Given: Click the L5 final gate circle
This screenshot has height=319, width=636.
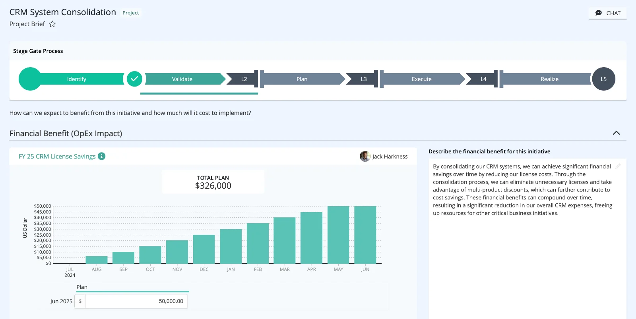Looking at the screenshot, I should tap(603, 79).
